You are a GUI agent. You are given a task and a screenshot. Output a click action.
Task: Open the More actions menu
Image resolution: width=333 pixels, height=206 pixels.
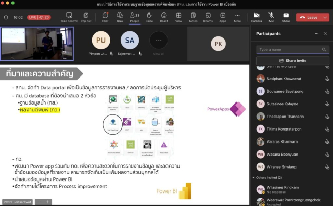(x=237, y=17)
